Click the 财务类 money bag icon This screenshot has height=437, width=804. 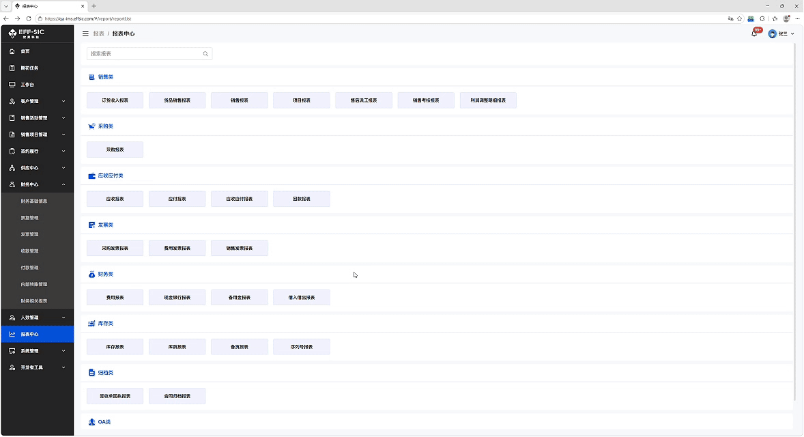[91, 274]
